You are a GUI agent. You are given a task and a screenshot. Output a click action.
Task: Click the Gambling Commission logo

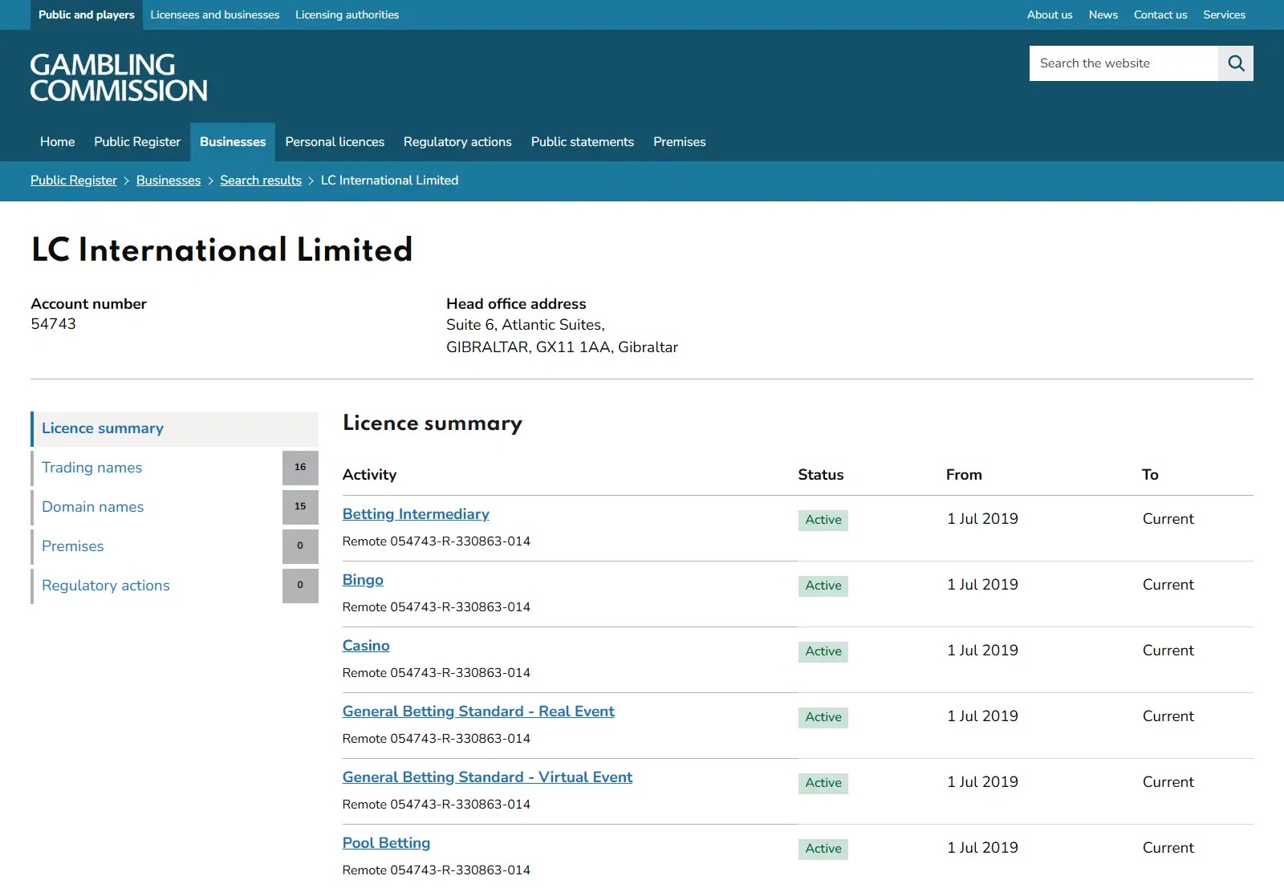click(119, 77)
